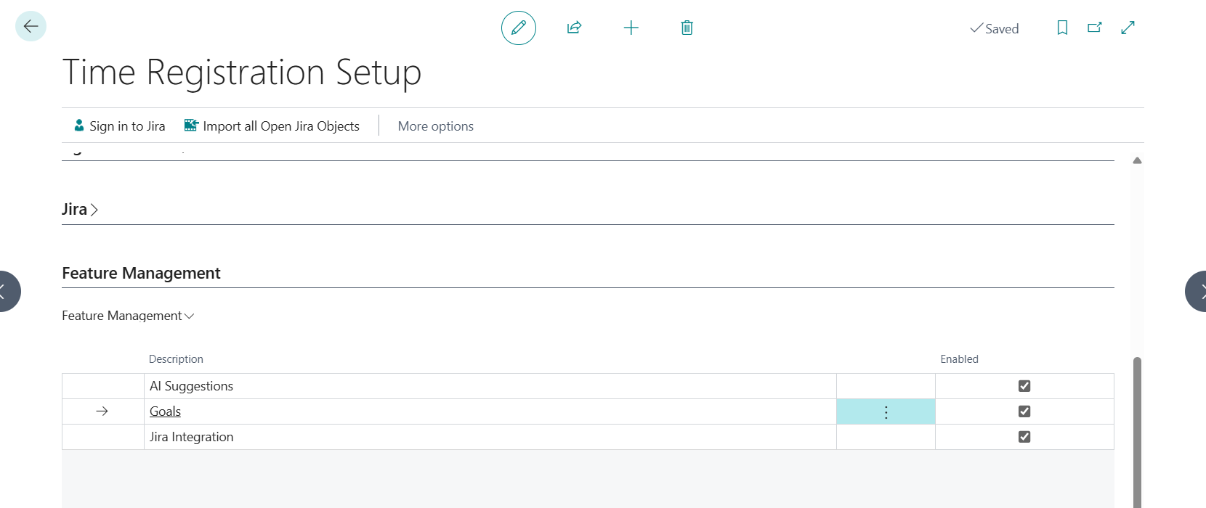Image resolution: width=1206 pixels, height=508 pixels.
Task: Click the plus icon to create new
Action: click(x=631, y=28)
